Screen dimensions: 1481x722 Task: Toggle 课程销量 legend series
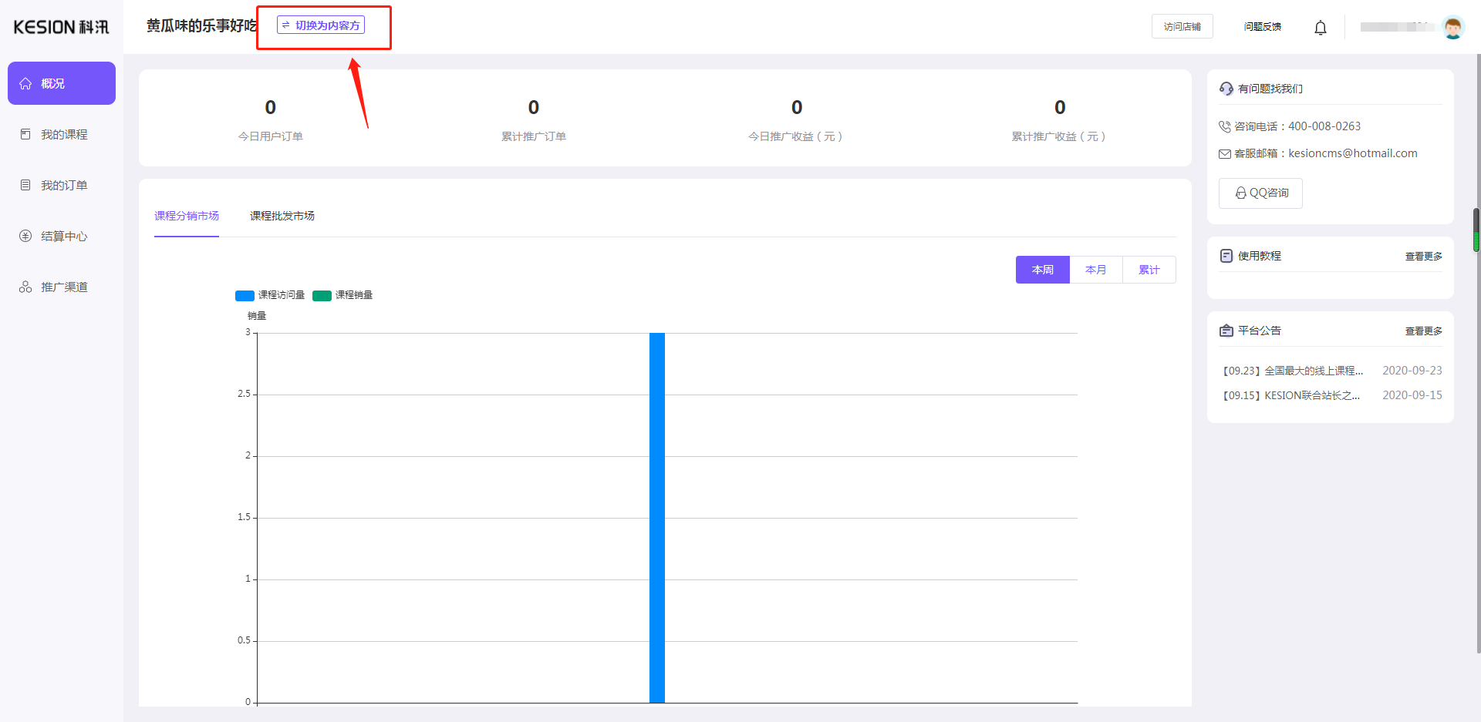point(343,295)
